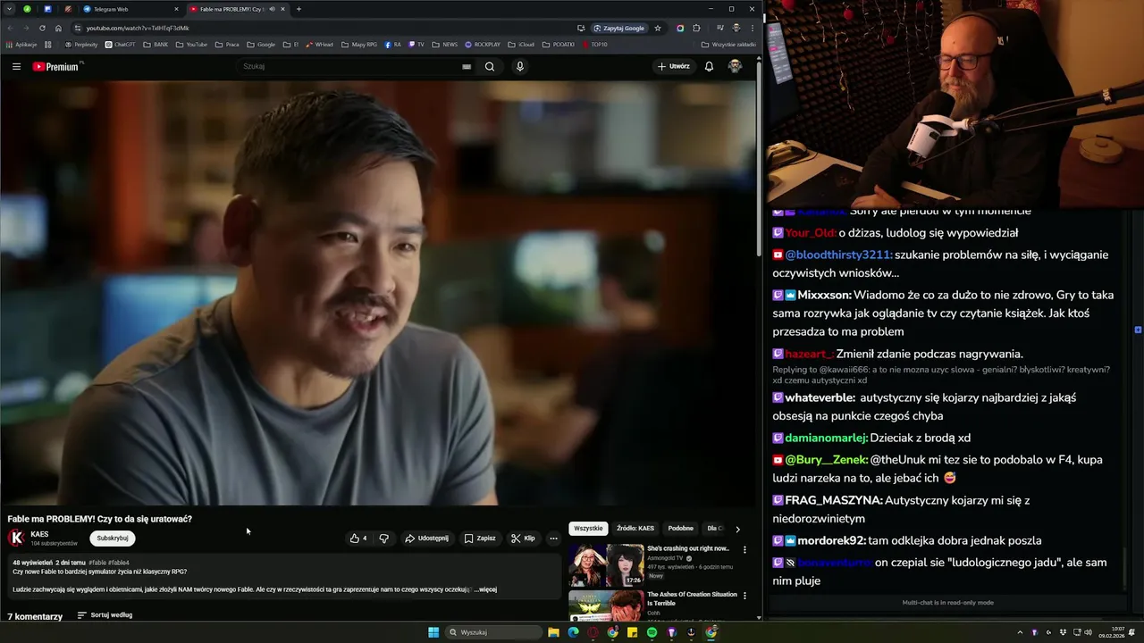Open the on-screen keyboard icon in search
The image size is (1144, 643).
click(467, 66)
